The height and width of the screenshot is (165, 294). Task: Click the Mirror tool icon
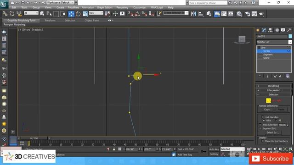coord(193,14)
